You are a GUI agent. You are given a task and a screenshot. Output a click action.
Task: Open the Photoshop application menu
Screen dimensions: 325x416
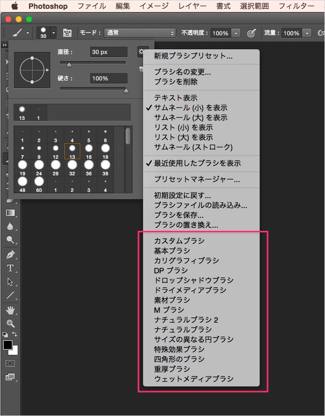click(48, 6)
